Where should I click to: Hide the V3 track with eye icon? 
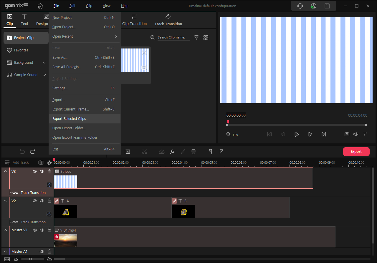[x=35, y=171]
